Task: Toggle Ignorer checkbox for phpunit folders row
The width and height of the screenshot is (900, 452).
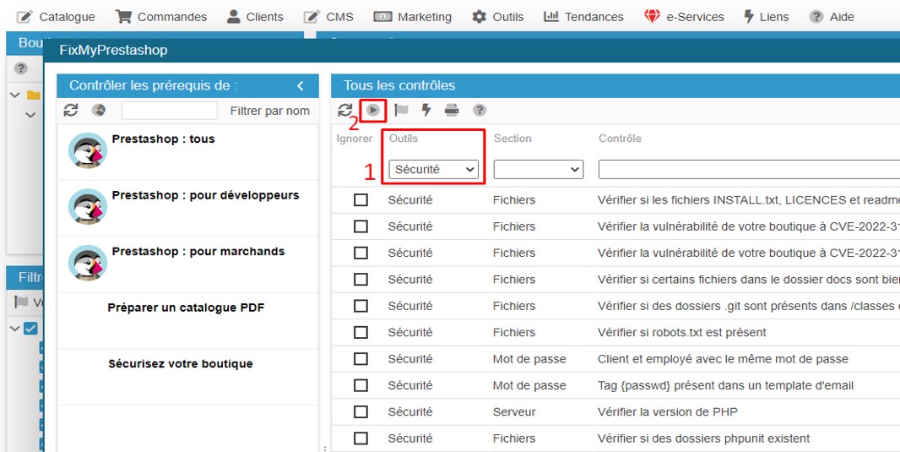Action: pos(361,438)
